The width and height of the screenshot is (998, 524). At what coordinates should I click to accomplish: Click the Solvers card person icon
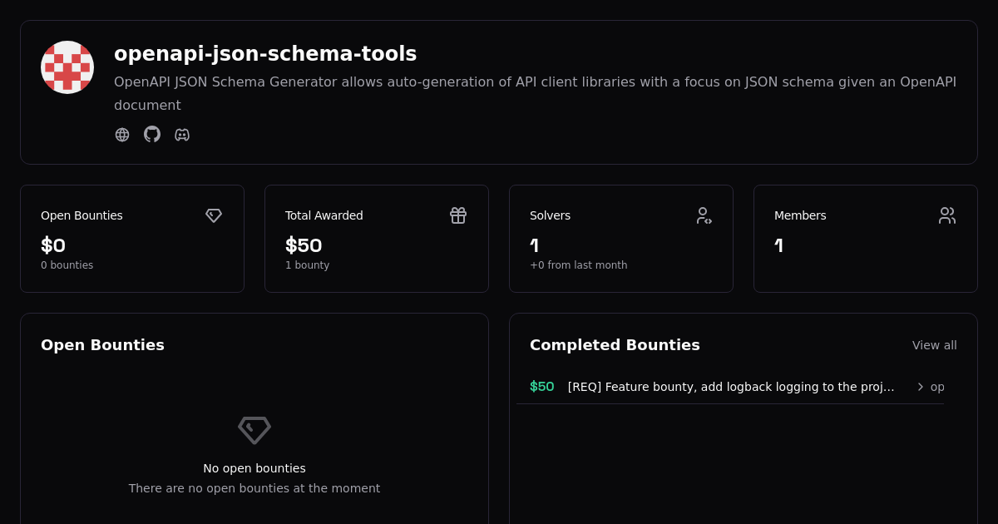pyautogui.click(x=704, y=215)
